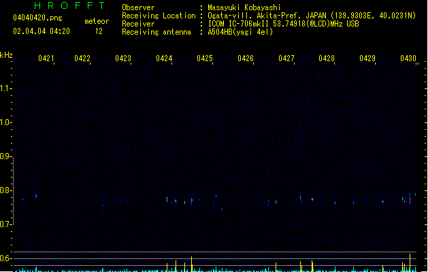Click the tall yellow spike before 0425
428x272 pixels.
tap(192, 264)
